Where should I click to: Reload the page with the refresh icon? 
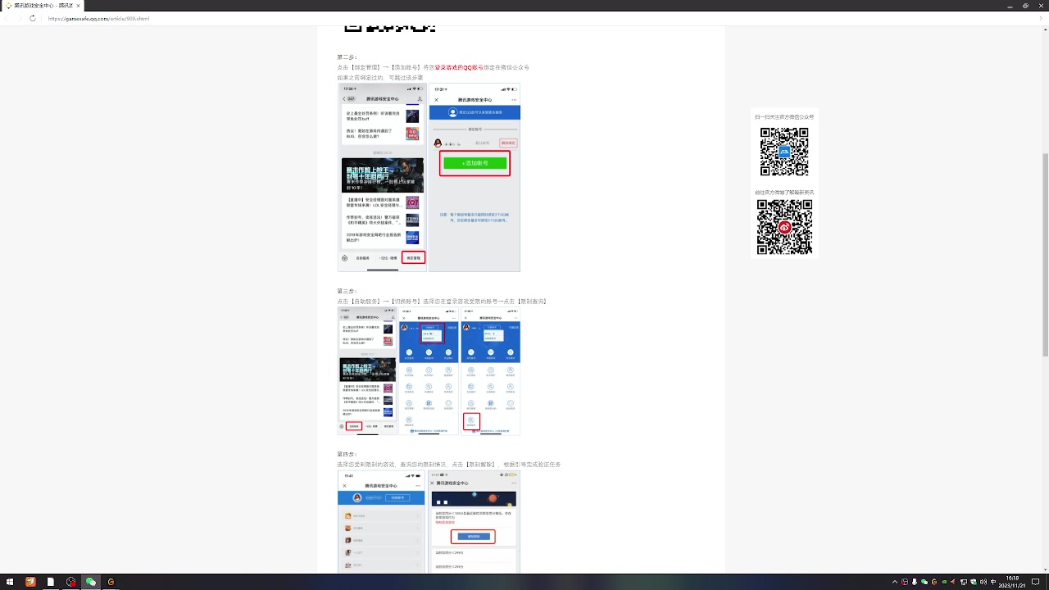[32, 18]
